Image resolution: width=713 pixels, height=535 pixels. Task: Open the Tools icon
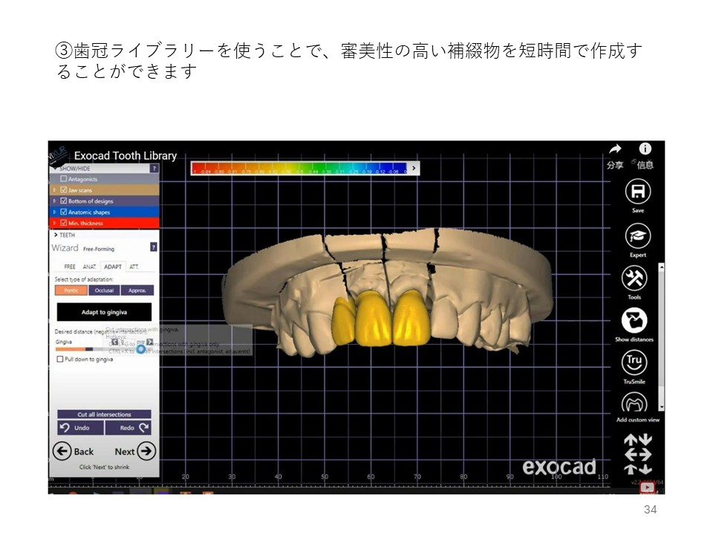click(x=634, y=279)
